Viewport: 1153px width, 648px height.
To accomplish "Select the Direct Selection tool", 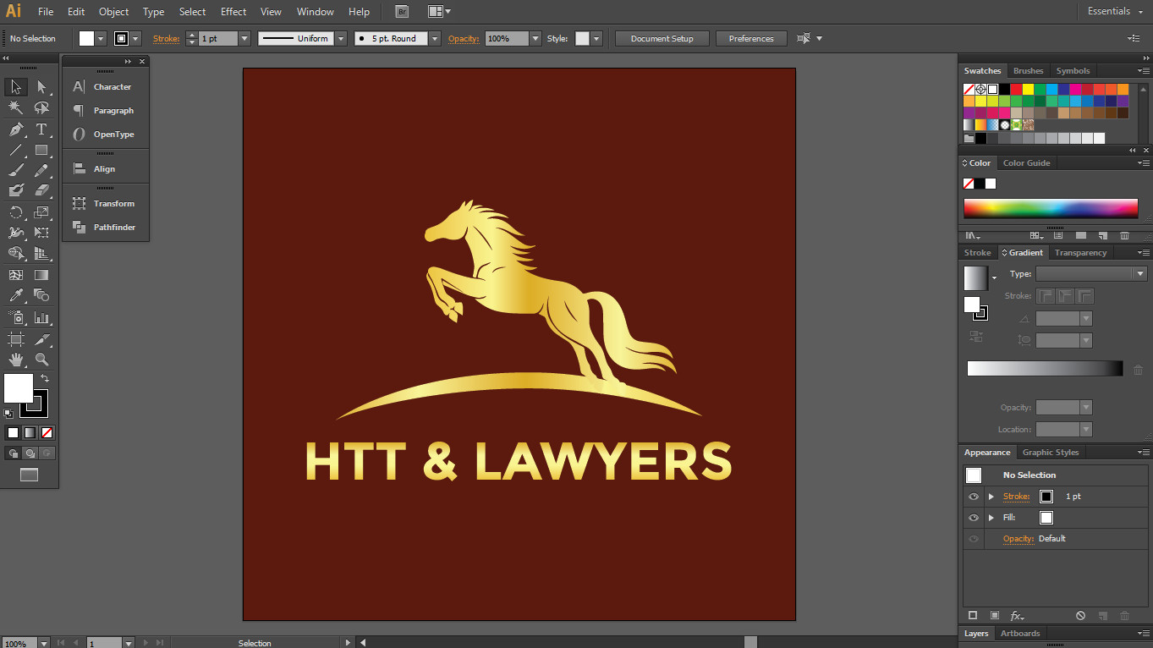I will pyautogui.click(x=41, y=87).
